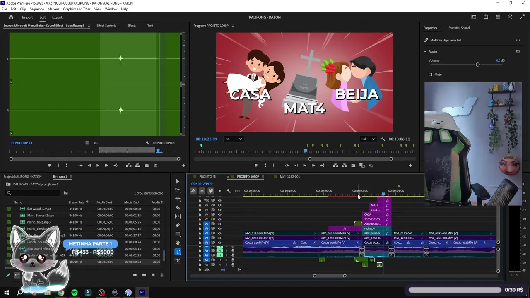Screen dimensions: 530x298
Task: Go to In point in Program monitor
Action: click(x=287, y=166)
